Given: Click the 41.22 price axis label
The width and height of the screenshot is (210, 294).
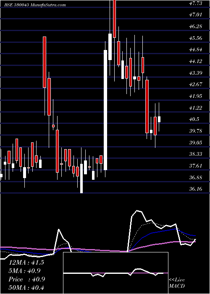Looking at the screenshot, I should [196, 108].
